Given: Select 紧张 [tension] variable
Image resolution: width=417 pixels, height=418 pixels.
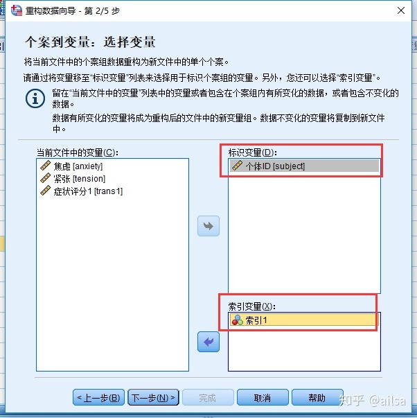Looking at the screenshot, I should [80, 179].
